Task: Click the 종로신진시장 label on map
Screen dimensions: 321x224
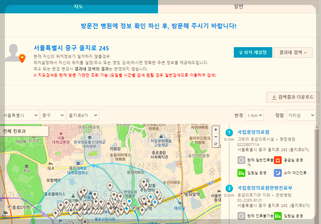Action: [105, 219]
